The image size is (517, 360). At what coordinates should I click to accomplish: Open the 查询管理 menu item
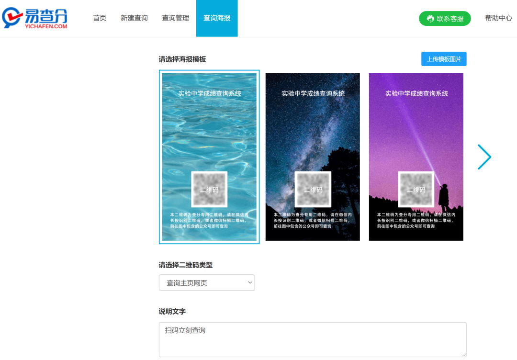point(175,18)
